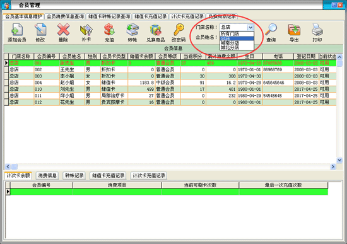Click the green empty row in the lower table

tap(169, 192)
